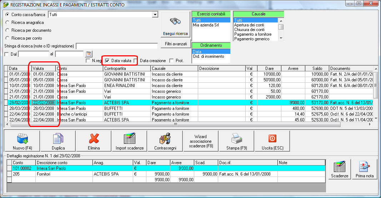Choose Data in Ordinamento list

211,51
